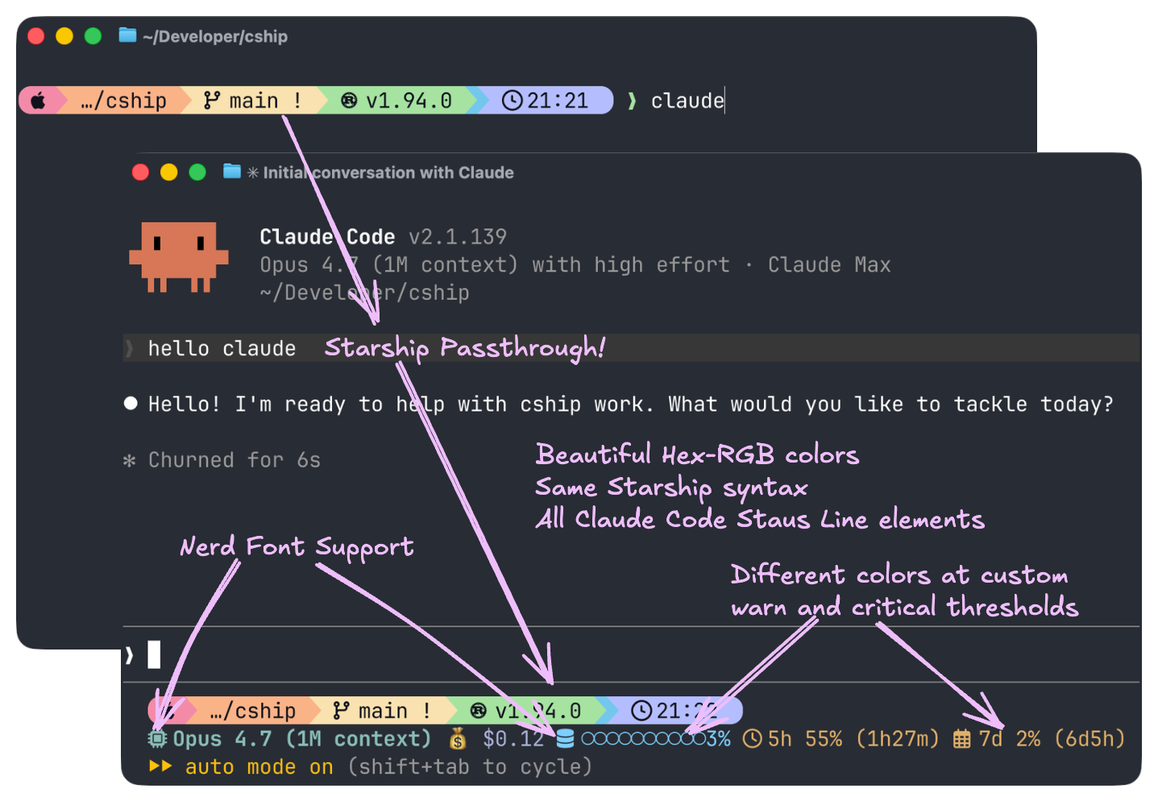Click the clock icon before 5h 55%
This screenshot has width=1158, height=801.
(752, 739)
